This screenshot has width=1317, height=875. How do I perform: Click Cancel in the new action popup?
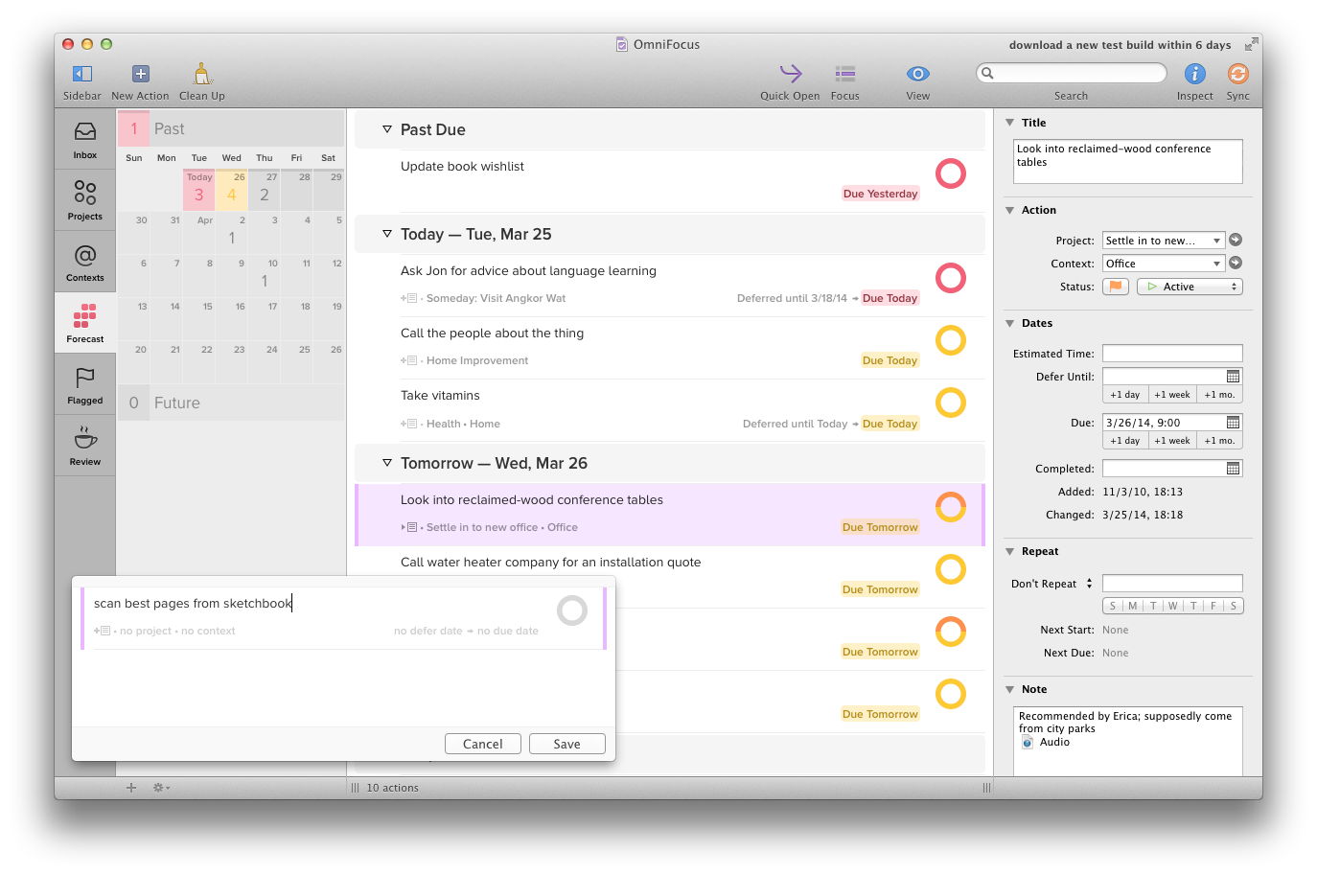coord(483,744)
